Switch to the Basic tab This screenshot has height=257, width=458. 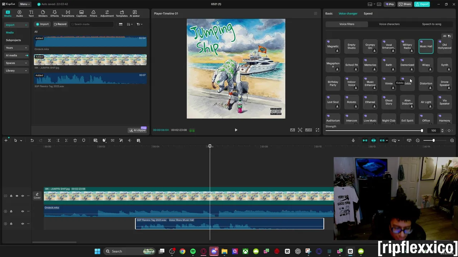(x=329, y=14)
